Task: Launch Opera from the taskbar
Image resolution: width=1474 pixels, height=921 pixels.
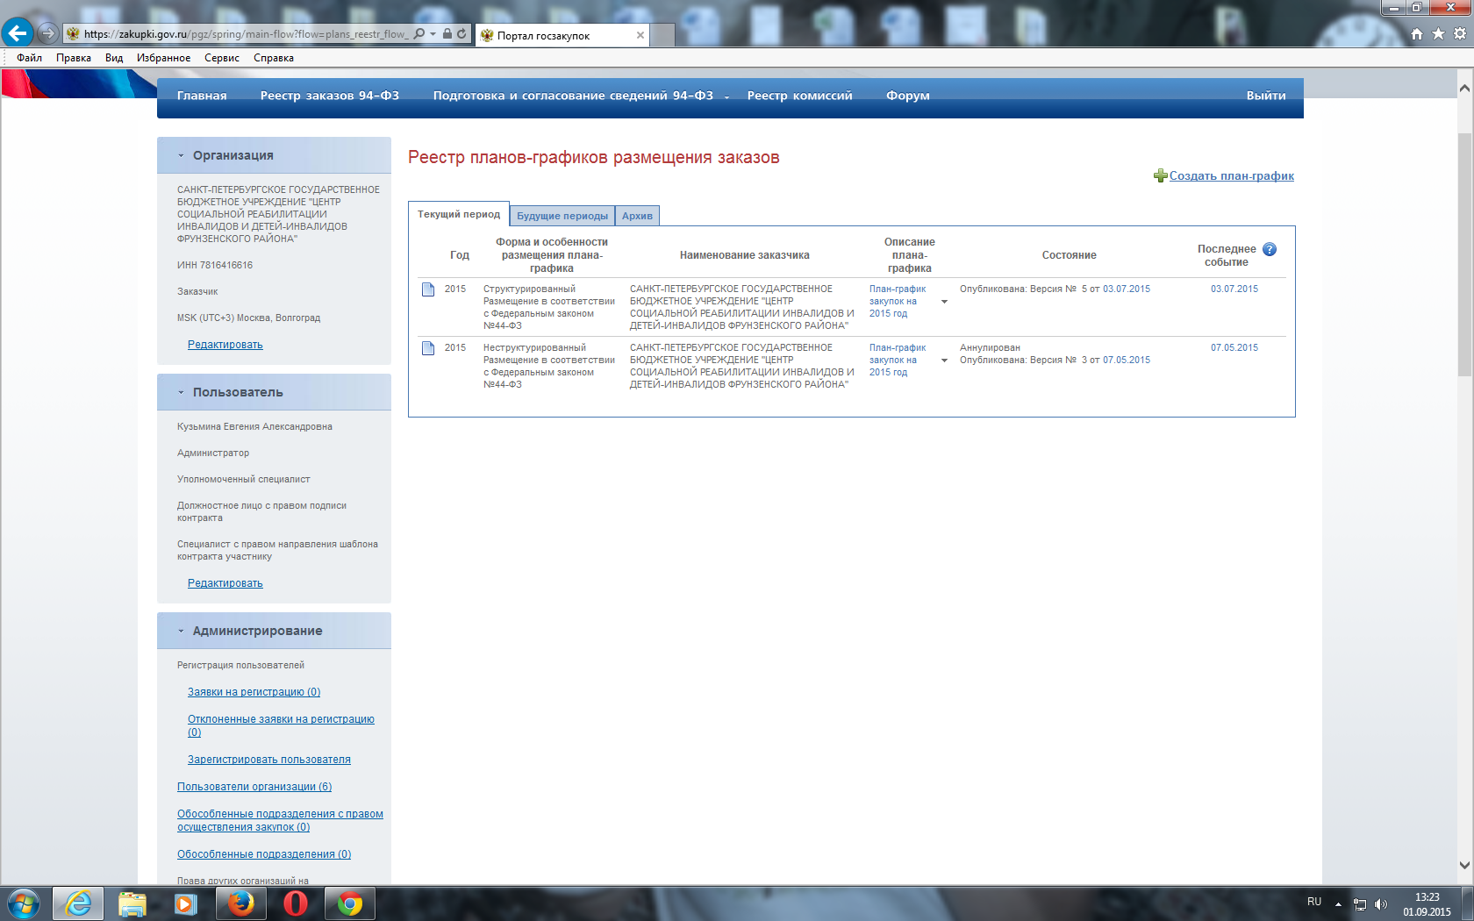Action: coord(296,903)
